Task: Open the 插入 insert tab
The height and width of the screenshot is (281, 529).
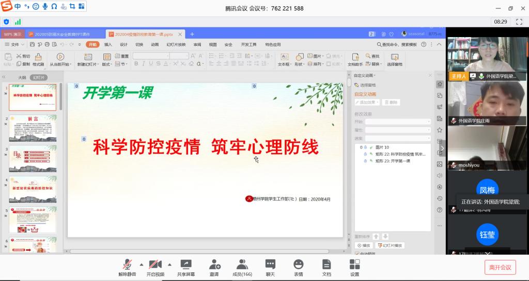Action: tap(108, 44)
